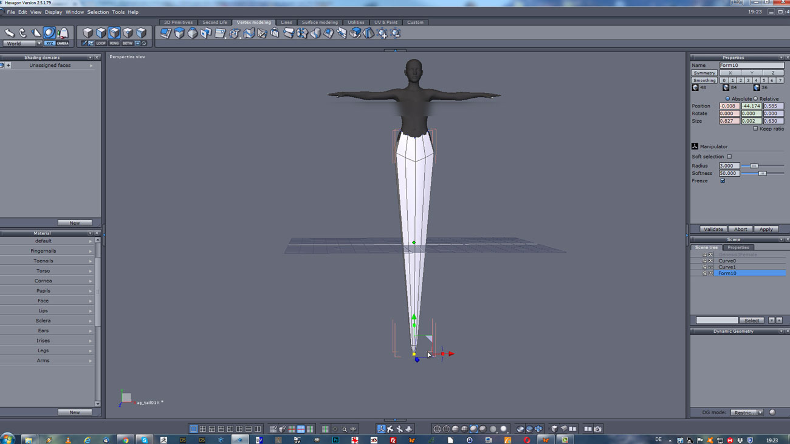
Task: Select the Absolute radio button
Action: tap(727, 98)
